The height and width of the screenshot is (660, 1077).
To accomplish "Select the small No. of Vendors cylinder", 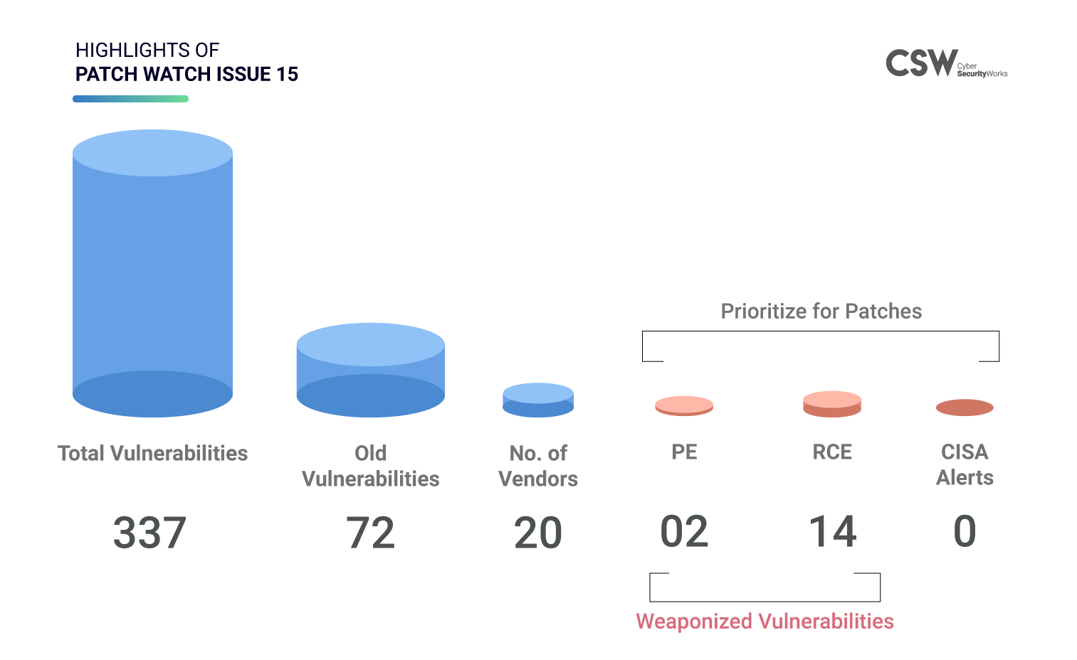I will [538, 400].
